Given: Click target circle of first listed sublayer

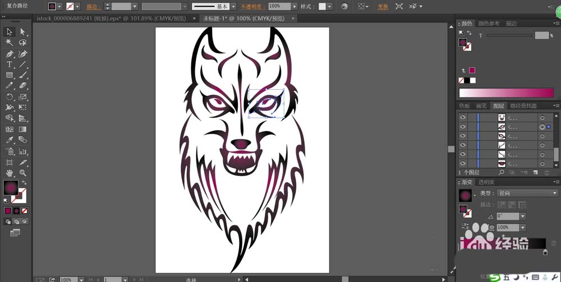Looking at the screenshot, I should tap(542, 118).
